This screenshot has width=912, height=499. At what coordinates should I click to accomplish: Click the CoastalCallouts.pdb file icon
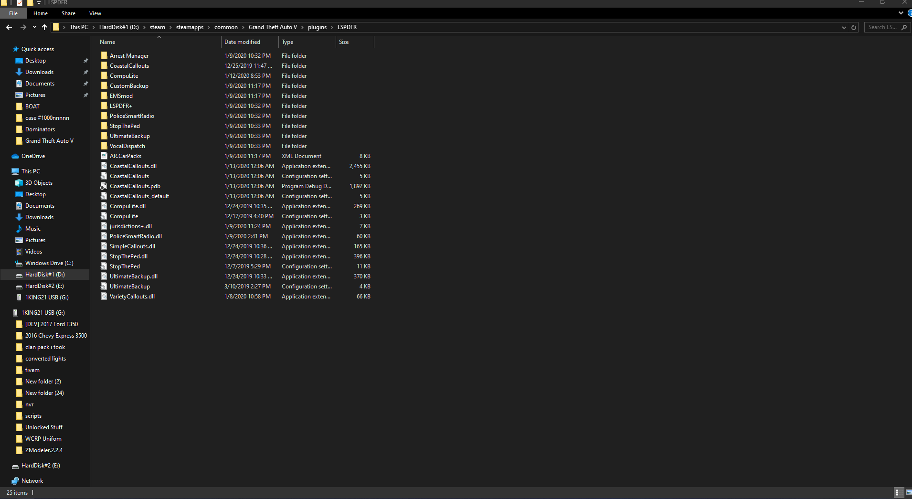(104, 186)
